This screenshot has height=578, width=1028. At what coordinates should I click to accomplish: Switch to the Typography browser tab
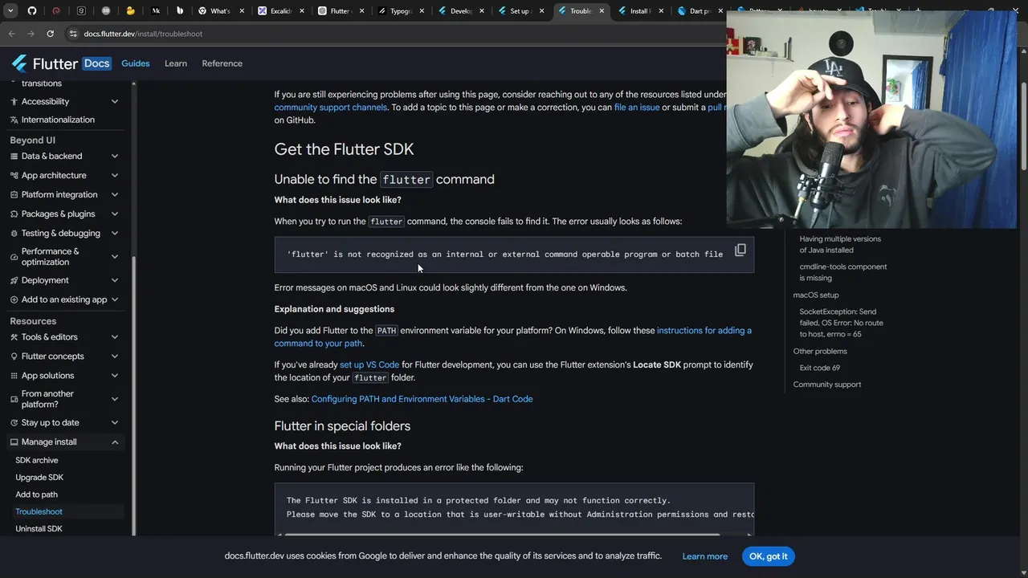400,11
